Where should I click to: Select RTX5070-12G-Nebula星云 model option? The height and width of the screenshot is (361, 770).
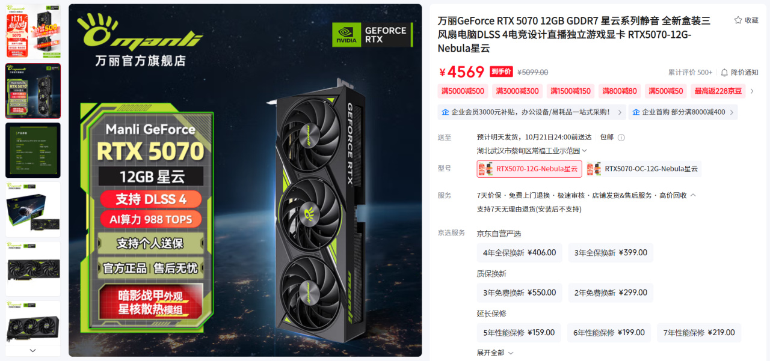(x=529, y=169)
